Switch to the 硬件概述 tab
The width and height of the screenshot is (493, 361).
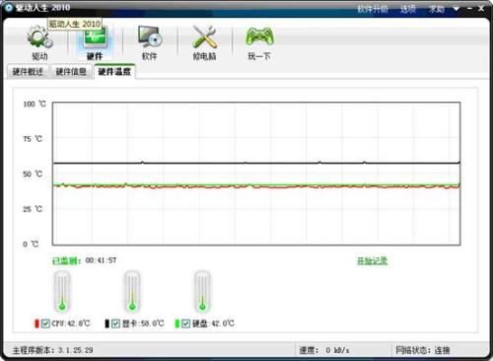click(28, 72)
